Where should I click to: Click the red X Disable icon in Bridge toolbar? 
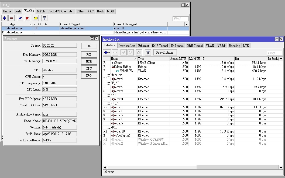point(27,18)
